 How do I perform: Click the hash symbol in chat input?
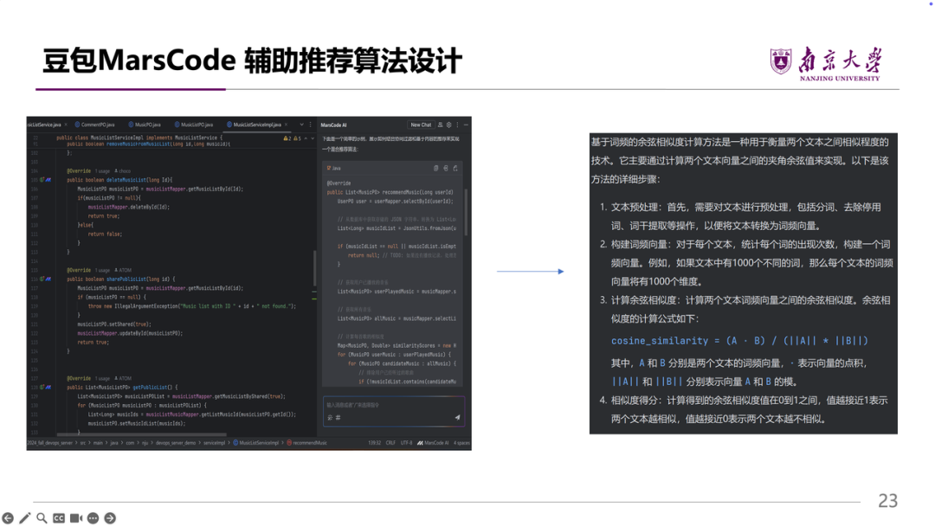click(x=339, y=418)
